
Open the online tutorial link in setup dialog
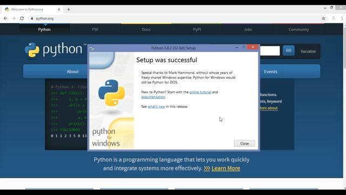pyautogui.click(x=200, y=92)
